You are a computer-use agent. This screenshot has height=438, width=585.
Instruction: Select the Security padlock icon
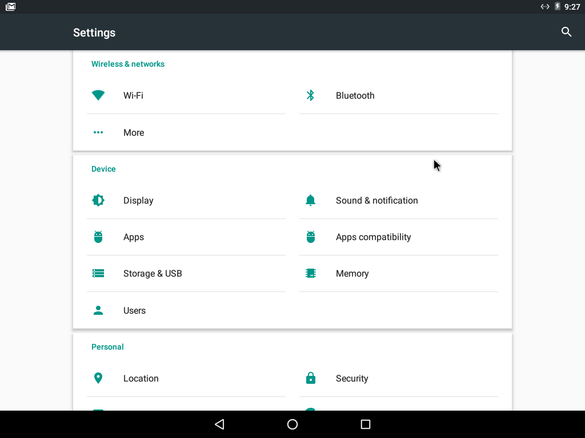coord(310,378)
